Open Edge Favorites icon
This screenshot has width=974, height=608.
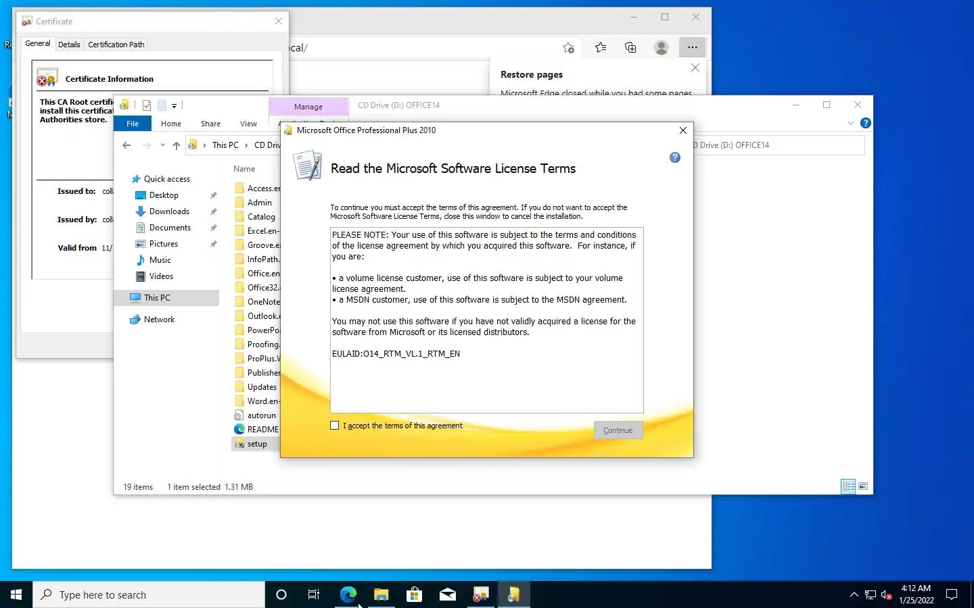601,47
